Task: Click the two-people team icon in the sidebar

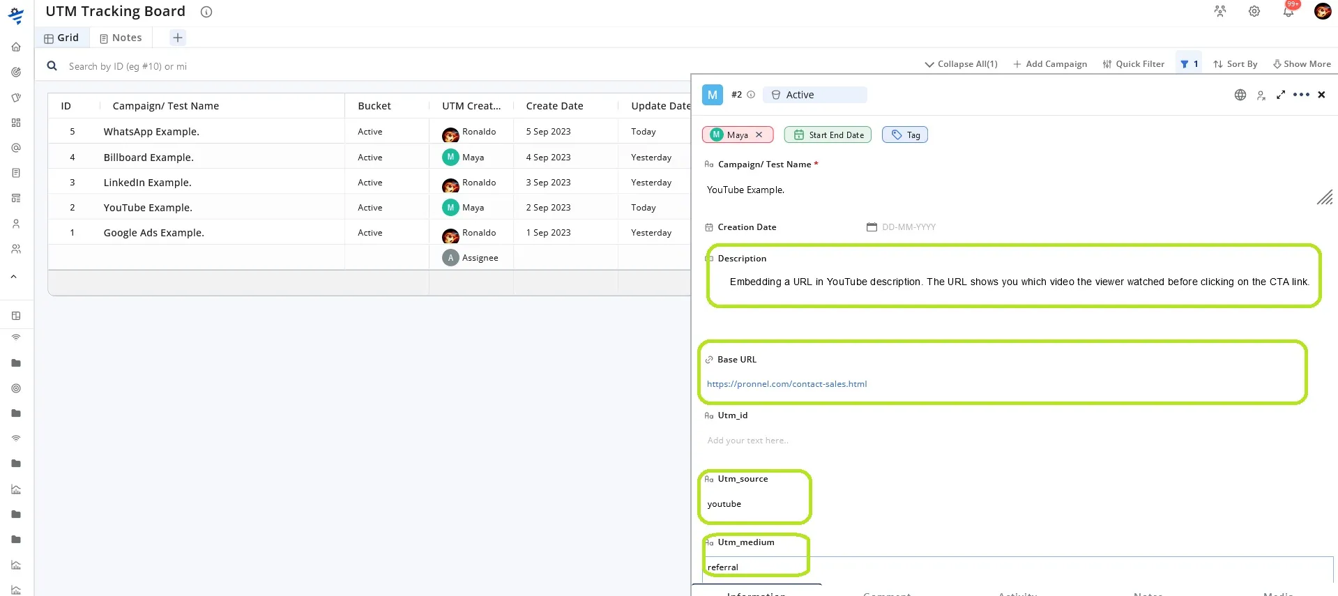Action: [x=16, y=249]
